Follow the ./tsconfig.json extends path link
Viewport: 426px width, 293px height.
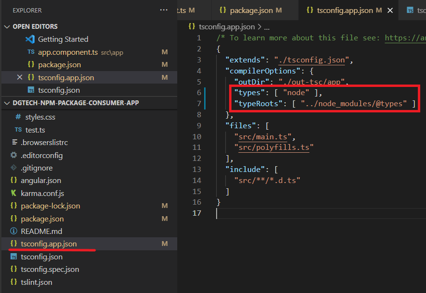click(313, 60)
